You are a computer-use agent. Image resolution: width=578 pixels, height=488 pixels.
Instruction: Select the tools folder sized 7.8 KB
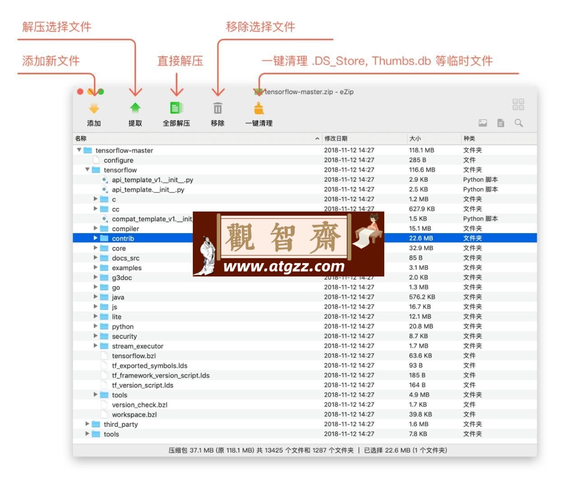tap(305, 434)
